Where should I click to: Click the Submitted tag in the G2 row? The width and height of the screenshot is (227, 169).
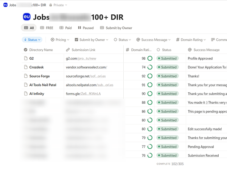167,58
